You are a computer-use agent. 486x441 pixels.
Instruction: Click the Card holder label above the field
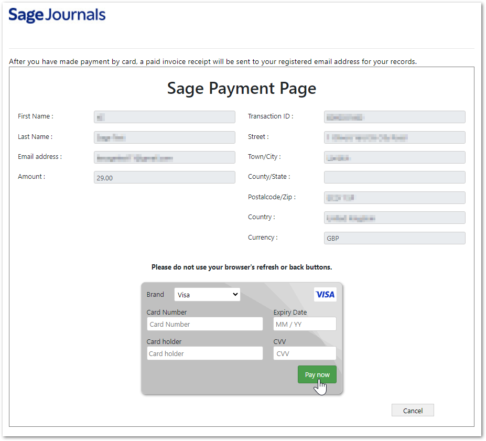[164, 341]
